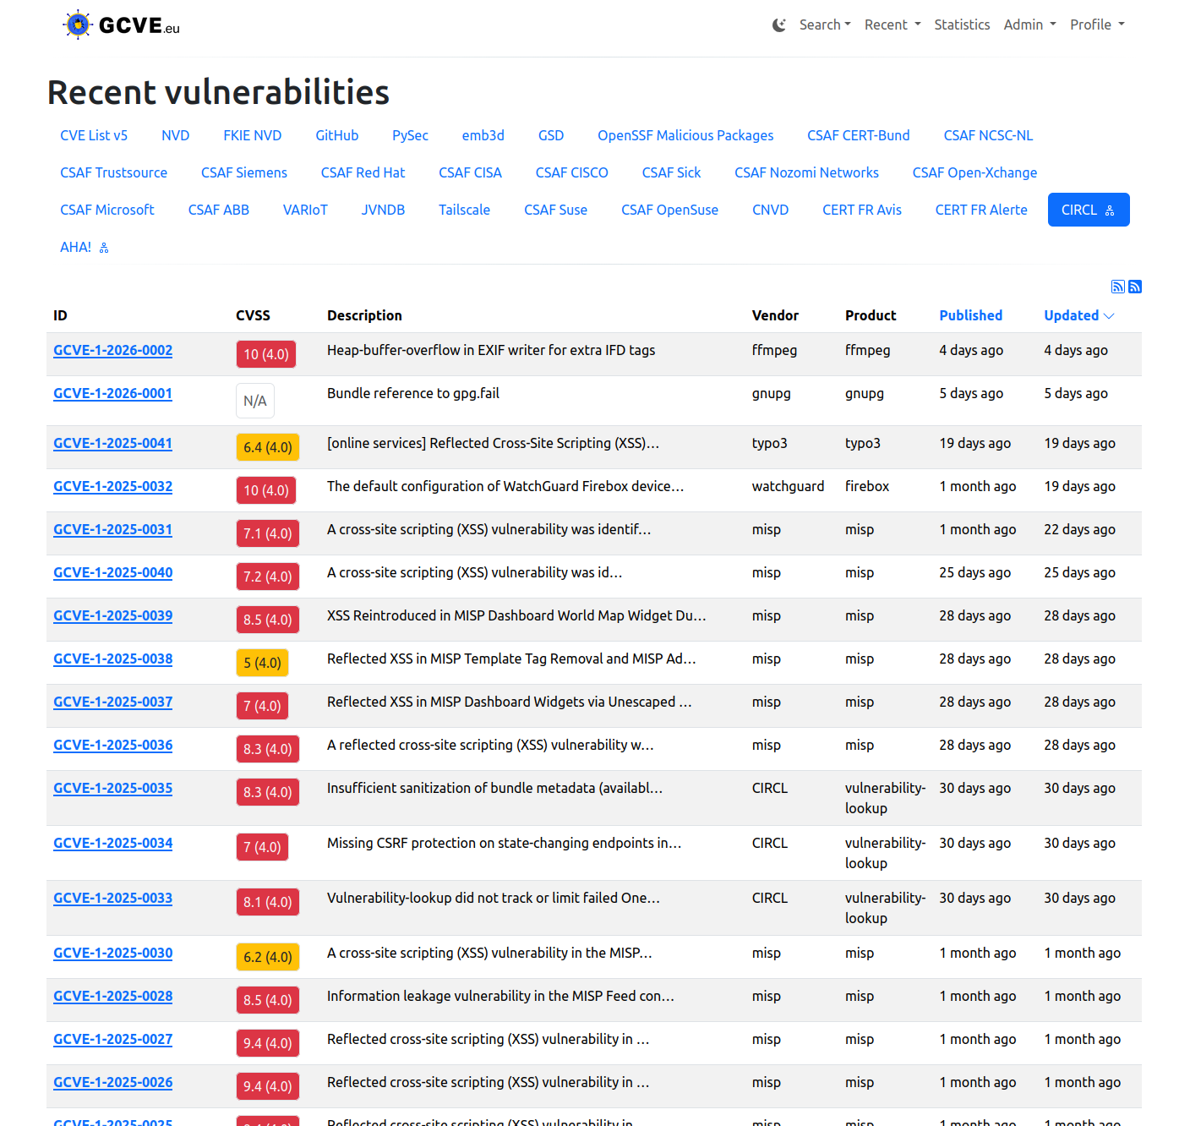Open the outlined RSS feed icon
The width and height of the screenshot is (1190, 1126).
click(x=1117, y=287)
